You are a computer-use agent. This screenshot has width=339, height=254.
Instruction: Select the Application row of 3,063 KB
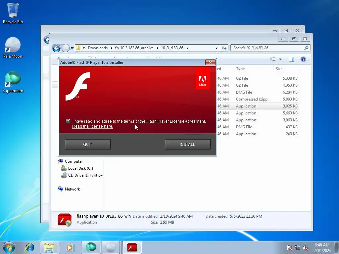257,120
